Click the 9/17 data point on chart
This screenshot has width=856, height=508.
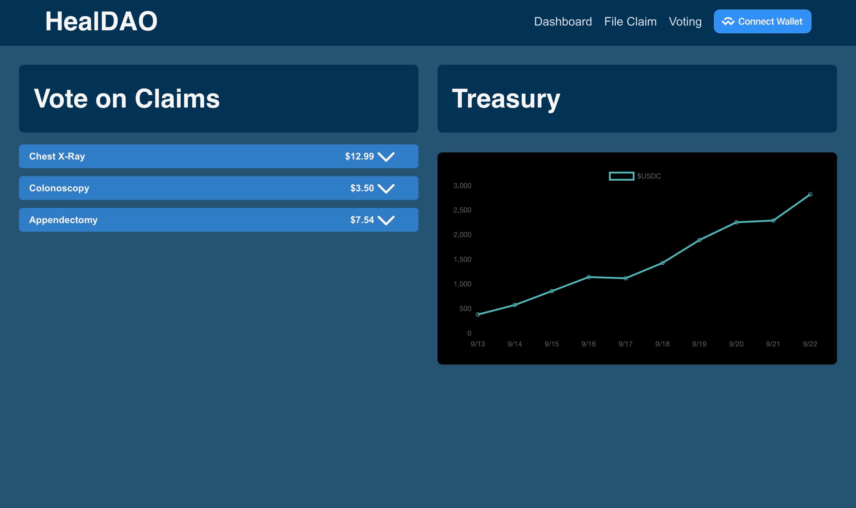pos(626,279)
